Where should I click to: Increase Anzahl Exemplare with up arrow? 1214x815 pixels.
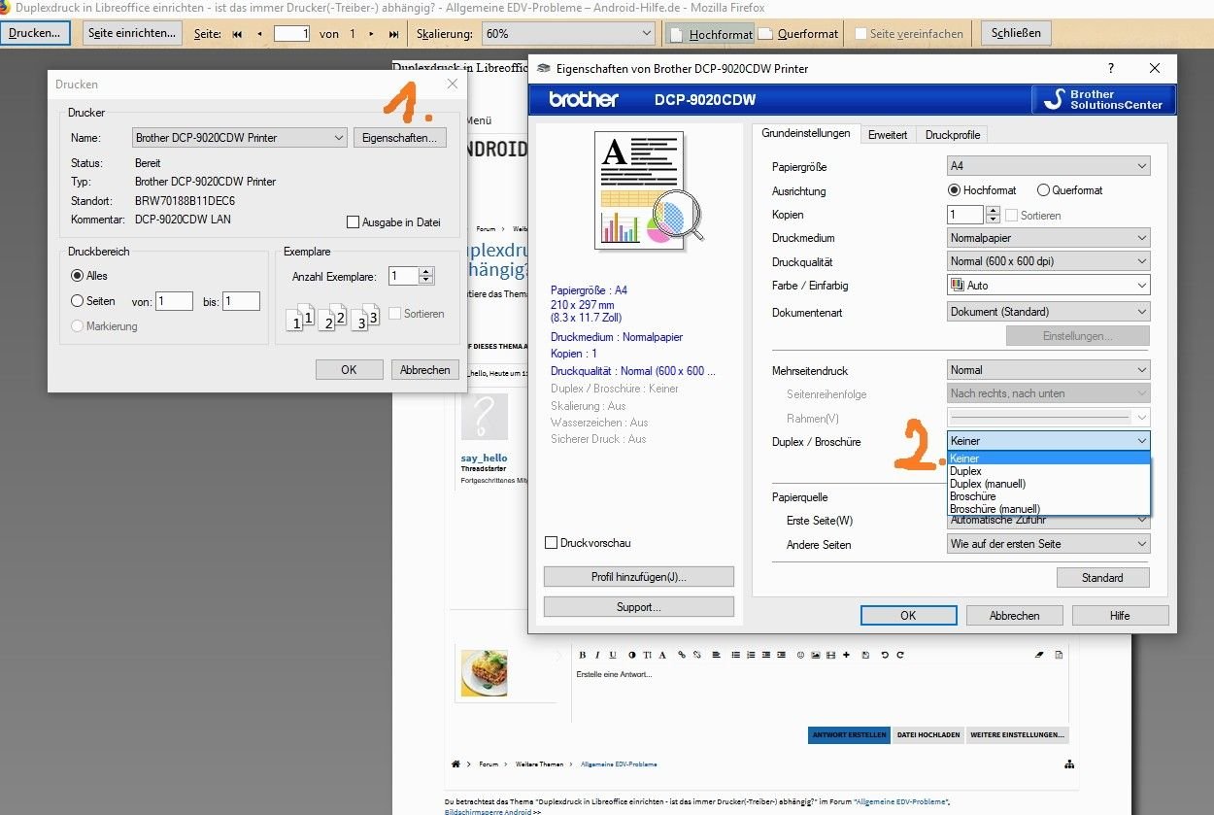tap(426, 272)
